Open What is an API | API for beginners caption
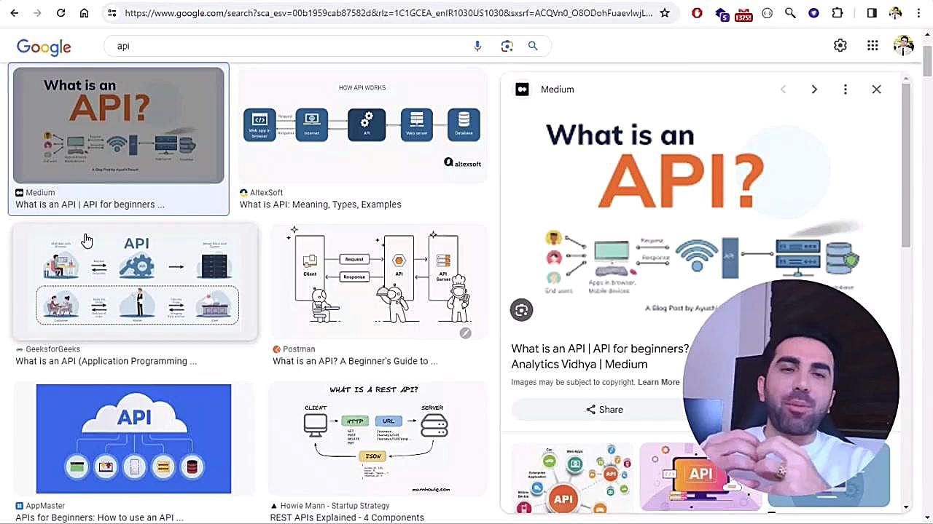Image resolution: width=933 pixels, height=524 pixels. 90,205
